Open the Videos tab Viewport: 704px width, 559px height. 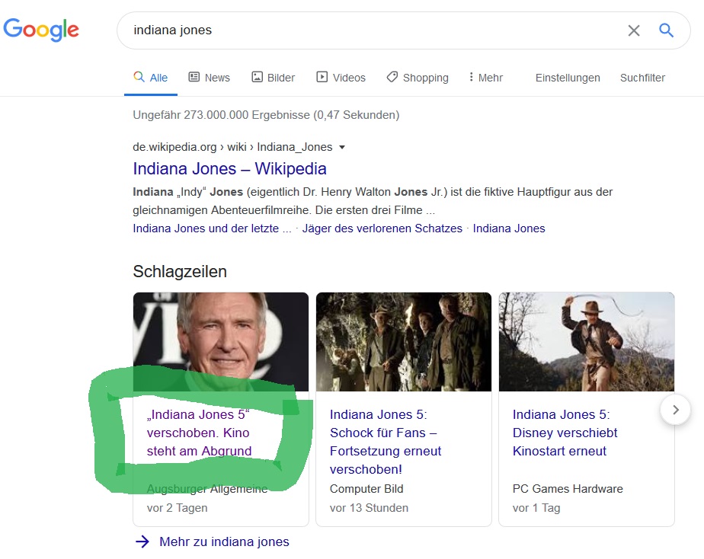[341, 78]
